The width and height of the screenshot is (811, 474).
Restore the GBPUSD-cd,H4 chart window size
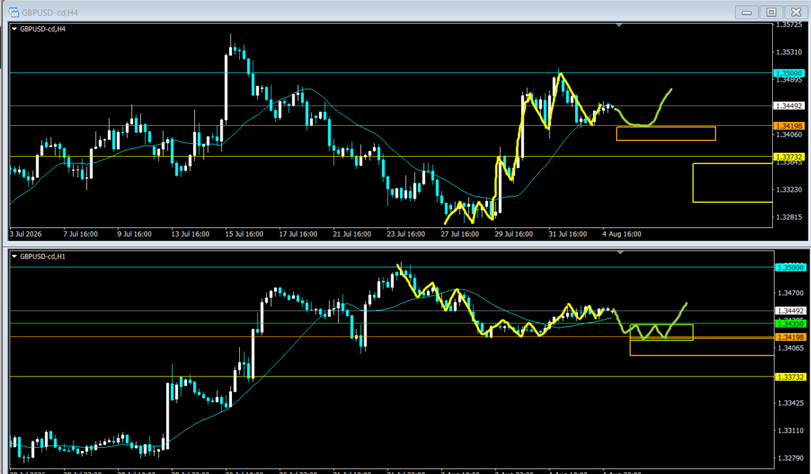point(771,13)
